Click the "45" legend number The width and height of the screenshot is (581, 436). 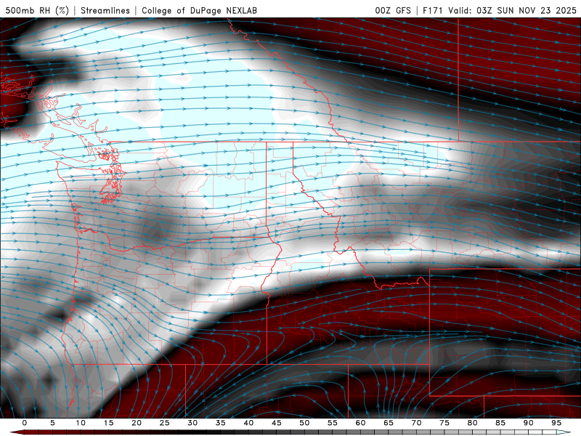[x=277, y=423]
